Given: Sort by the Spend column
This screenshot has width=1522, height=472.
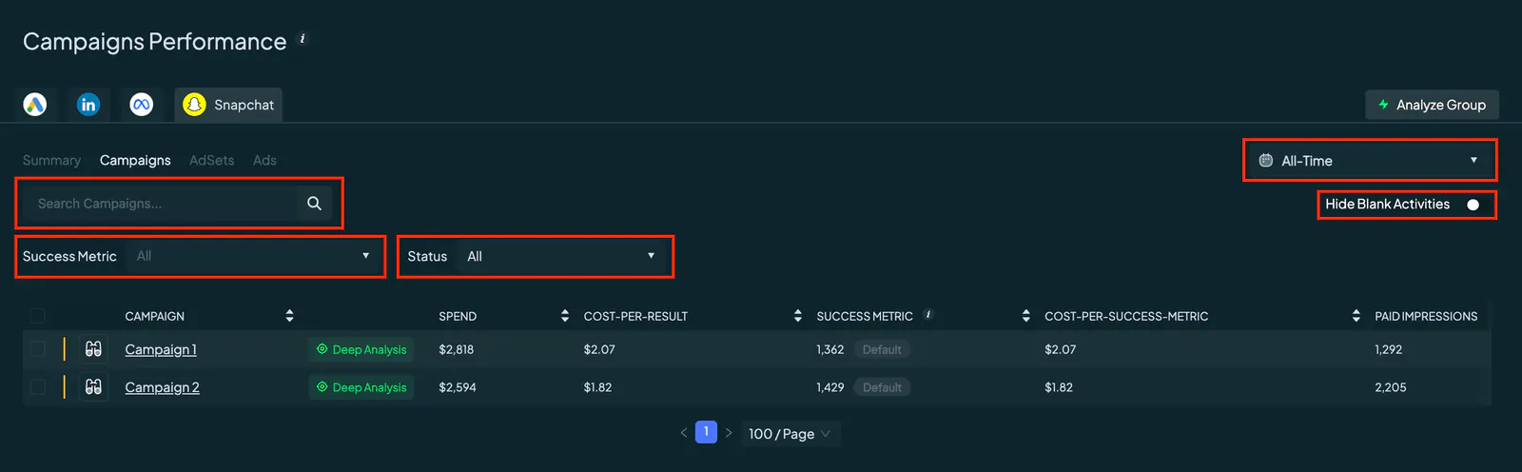Looking at the screenshot, I should (x=565, y=316).
